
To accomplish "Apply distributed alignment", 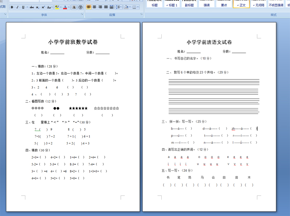I will tap(112, 7).
